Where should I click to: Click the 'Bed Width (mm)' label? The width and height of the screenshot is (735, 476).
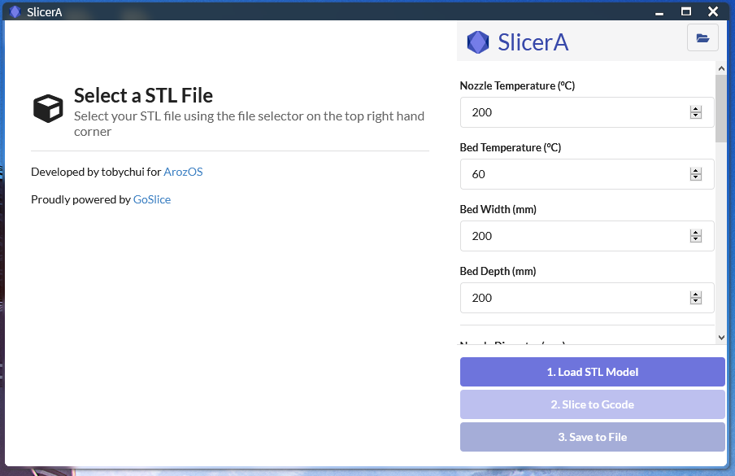[x=498, y=210]
